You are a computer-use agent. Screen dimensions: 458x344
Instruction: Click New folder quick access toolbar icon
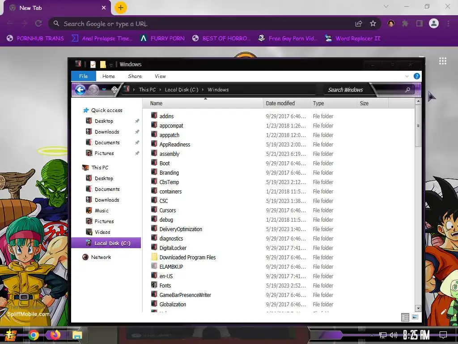pos(103,64)
